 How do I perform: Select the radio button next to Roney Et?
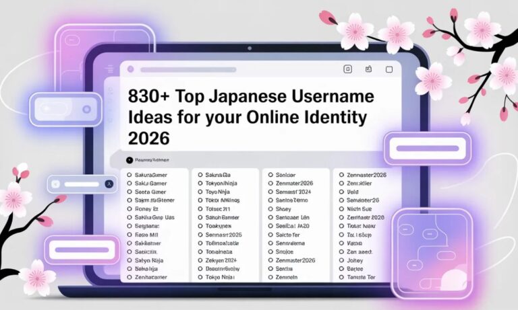coord(129,209)
